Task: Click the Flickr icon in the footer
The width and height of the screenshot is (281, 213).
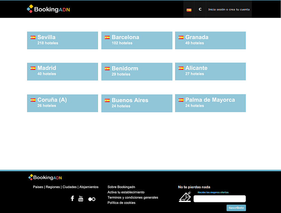Action: tap(91, 199)
